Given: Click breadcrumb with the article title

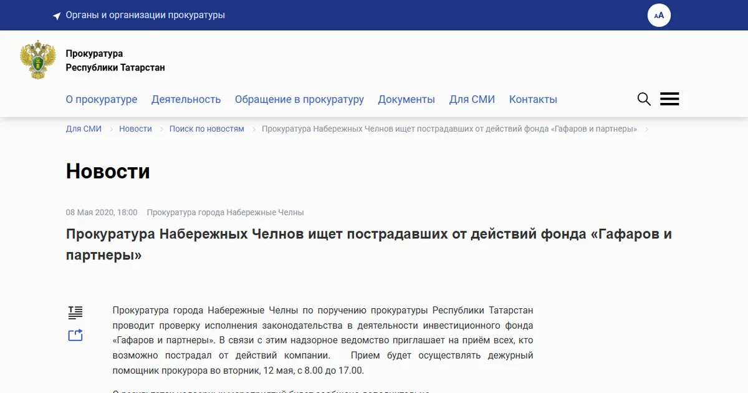Looking at the screenshot, I should click(x=449, y=129).
